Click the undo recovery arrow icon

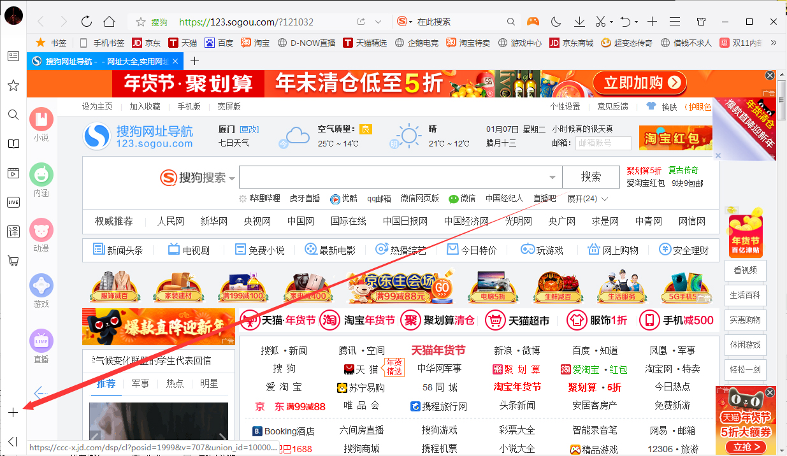tap(625, 21)
